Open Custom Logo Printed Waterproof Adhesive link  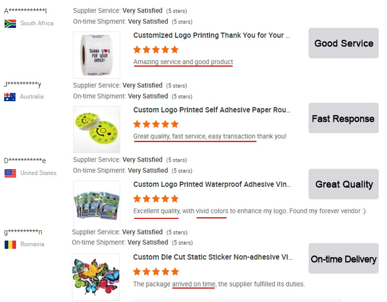(x=212, y=184)
